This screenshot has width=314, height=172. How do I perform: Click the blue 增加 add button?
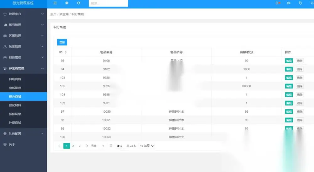click(62, 42)
